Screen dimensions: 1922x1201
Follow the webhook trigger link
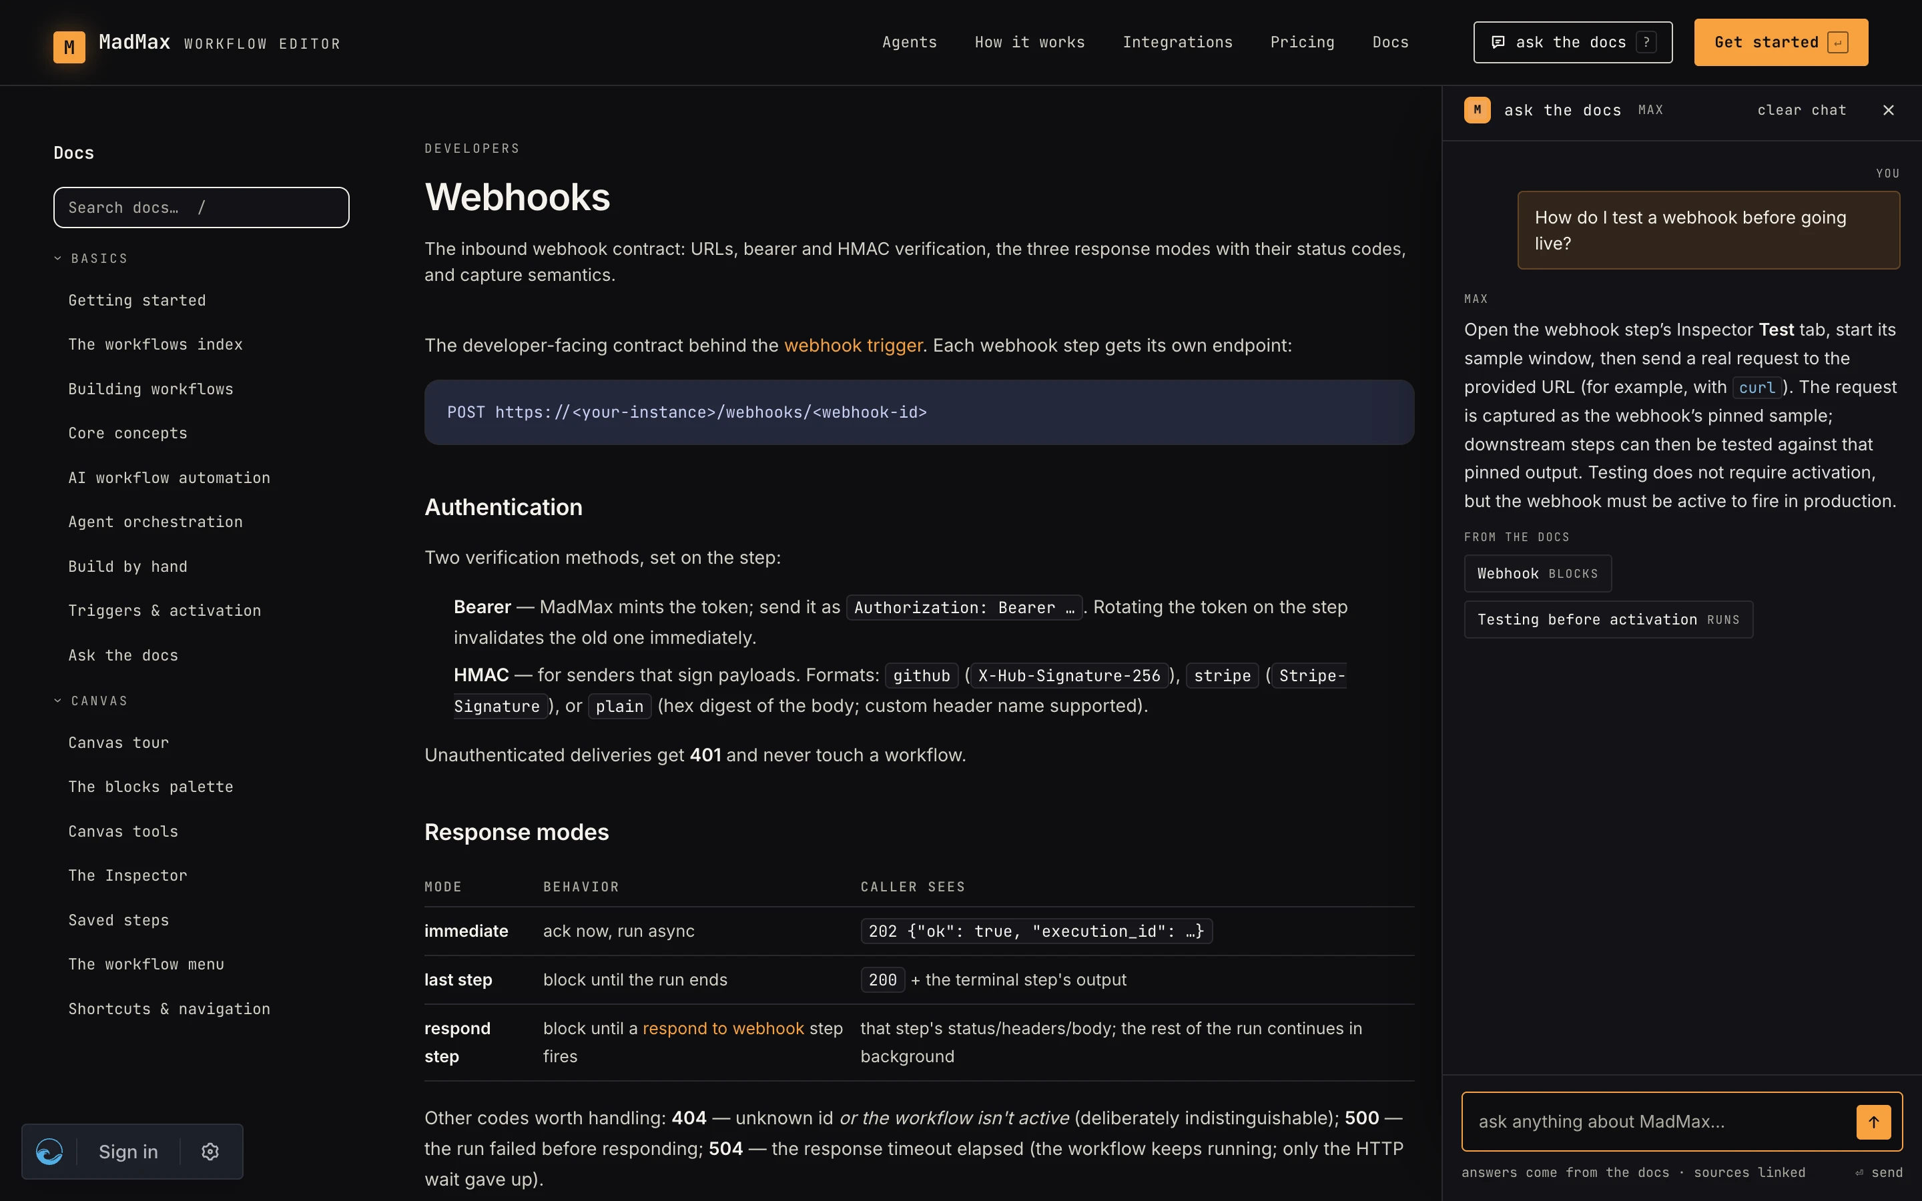(852, 346)
